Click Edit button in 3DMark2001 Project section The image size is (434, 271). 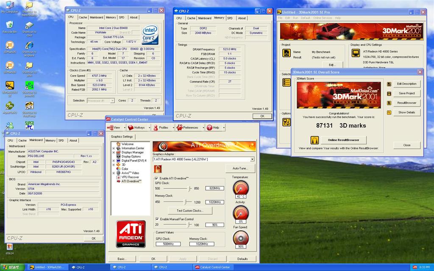(x=332, y=65)
